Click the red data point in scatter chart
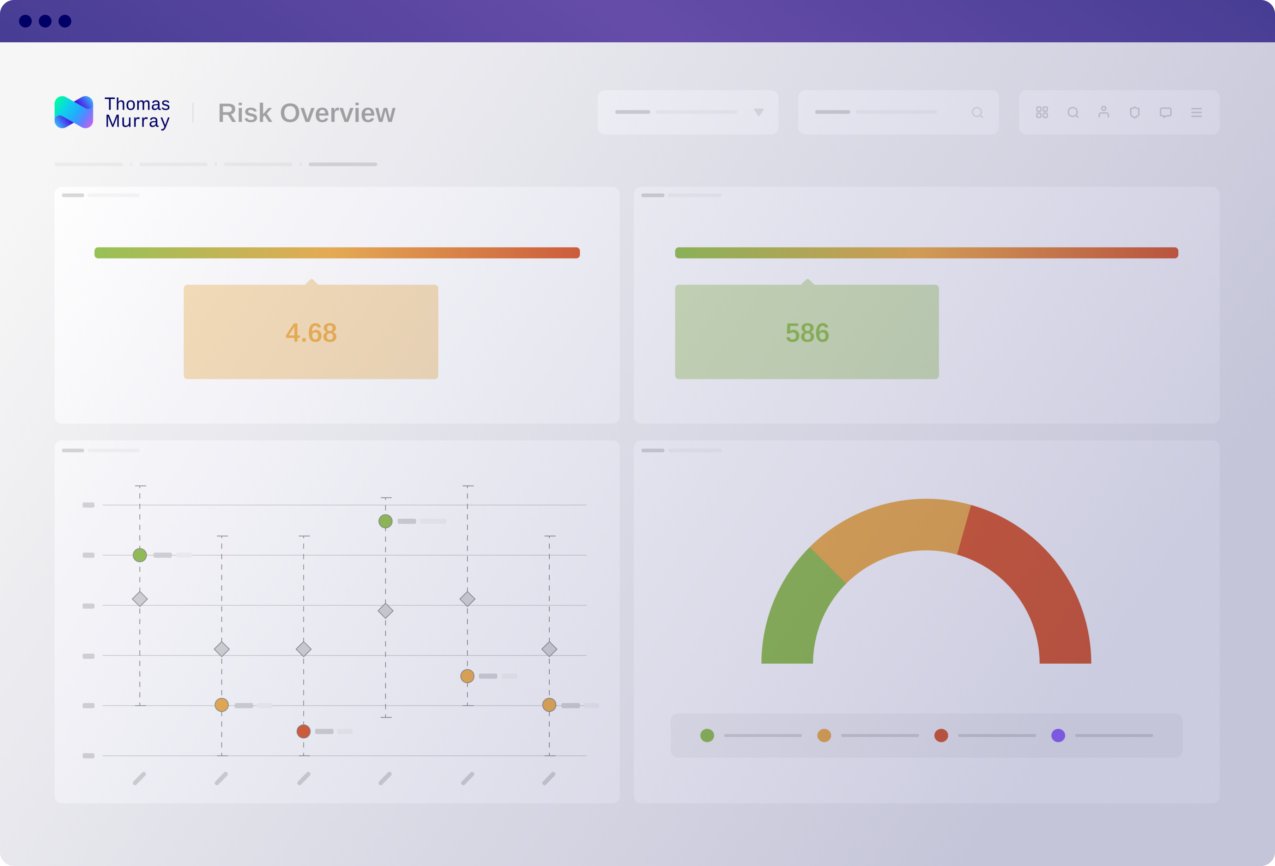The height and width of the screenshot is (866, 1275). coord(303,731)
